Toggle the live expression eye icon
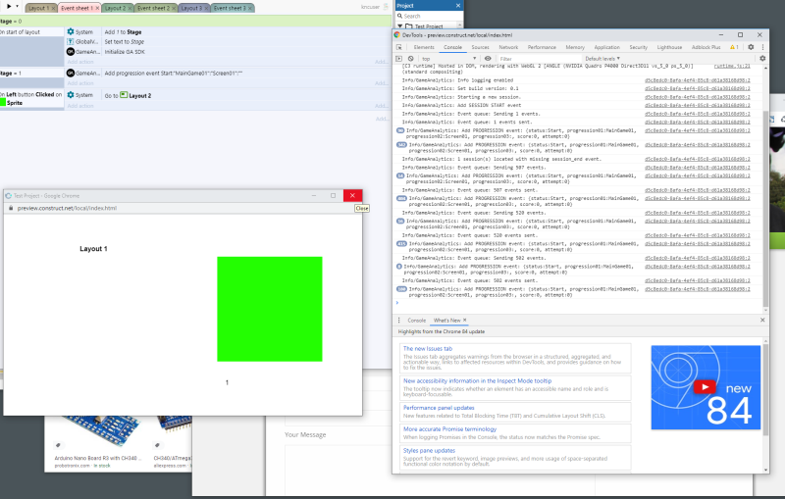Image resolution: width=785 pixels, height=499 pixels. 488,59
